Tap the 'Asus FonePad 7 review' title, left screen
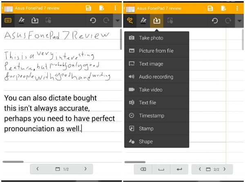This screenshot has width=245, height=183. coord(37,8)
